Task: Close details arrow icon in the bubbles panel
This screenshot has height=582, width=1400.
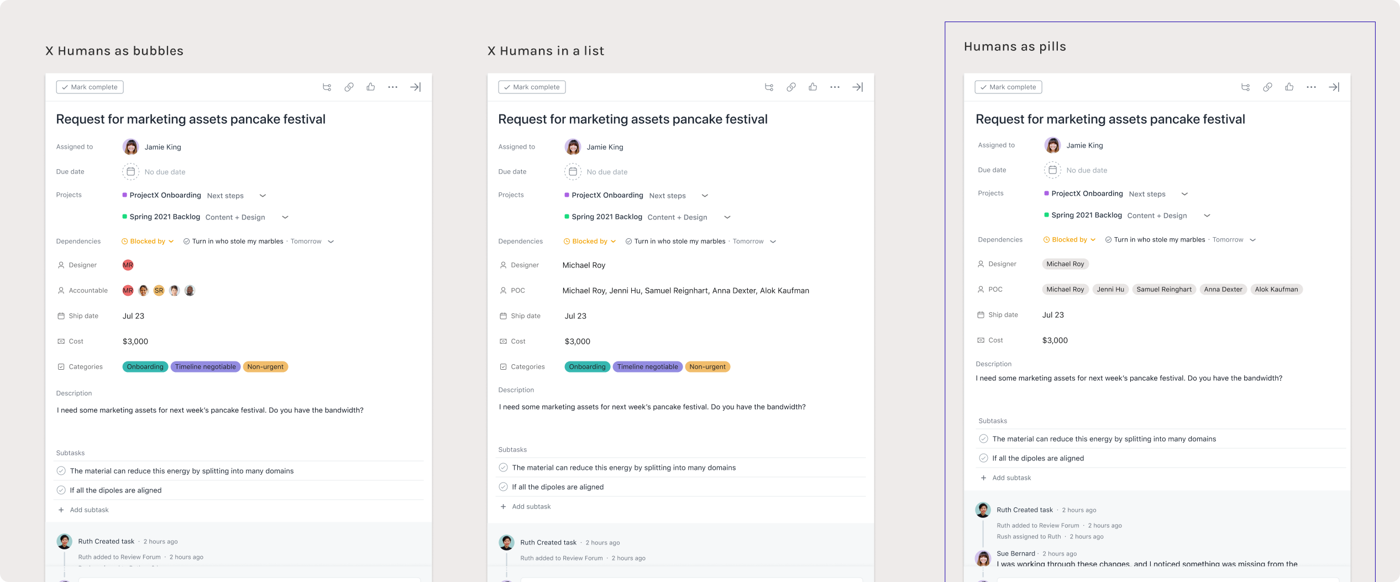Action: coord(415,87)
